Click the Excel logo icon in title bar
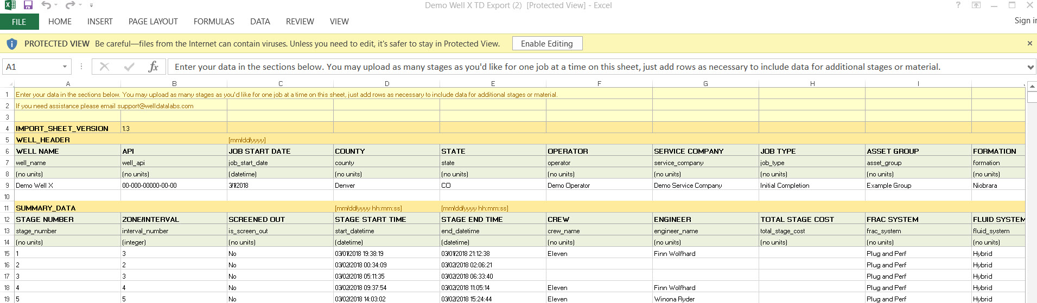Viewport: 1037px width, 303px height. [x=10, y=5]
